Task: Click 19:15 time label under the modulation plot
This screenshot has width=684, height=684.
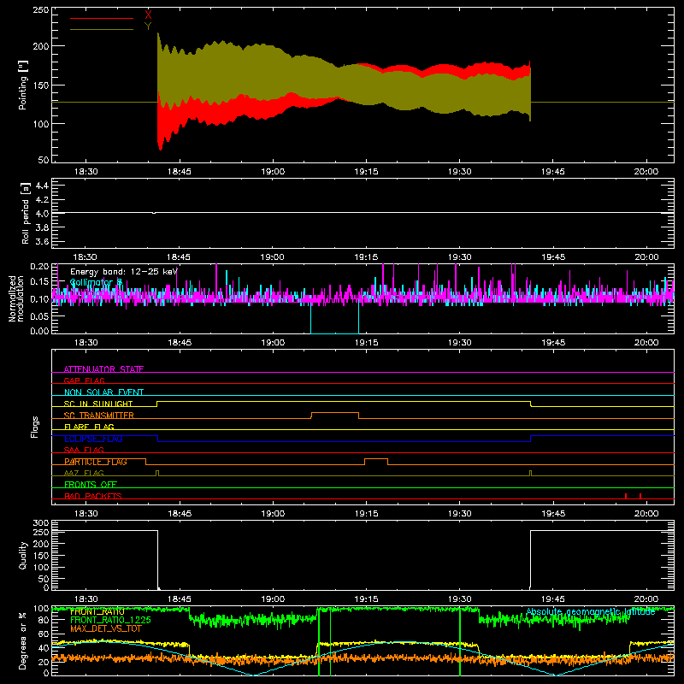Action: [x=366, y=343]
